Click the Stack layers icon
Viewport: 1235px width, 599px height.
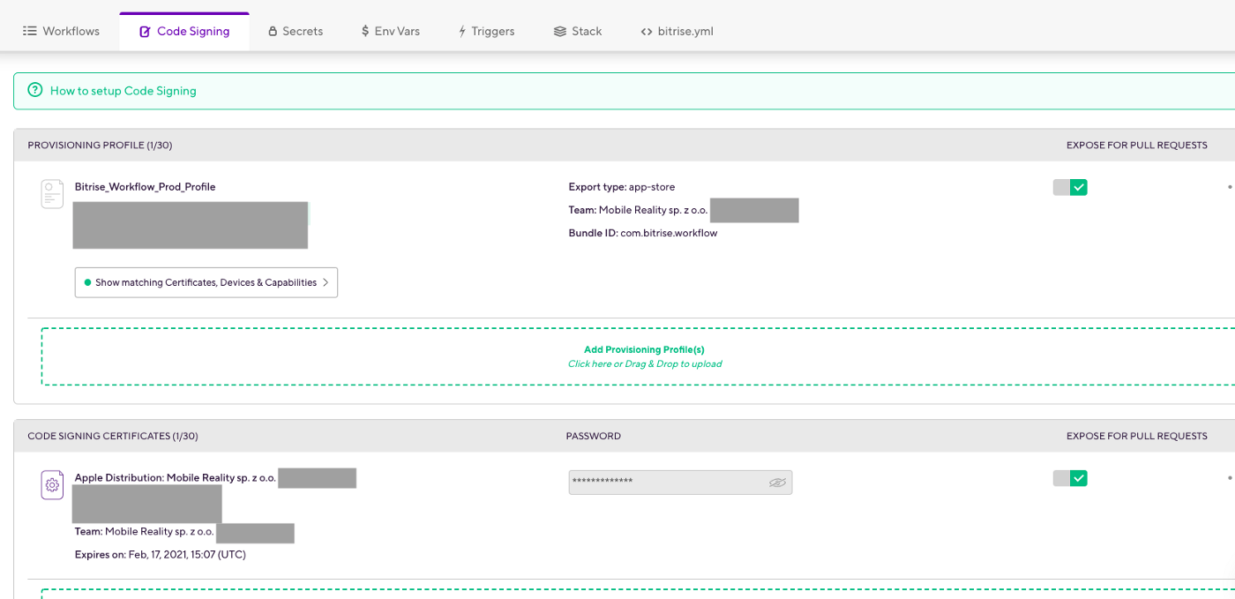coord(560,31)
